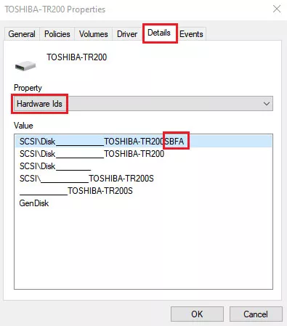Open the Events tab

pos(191,34)
